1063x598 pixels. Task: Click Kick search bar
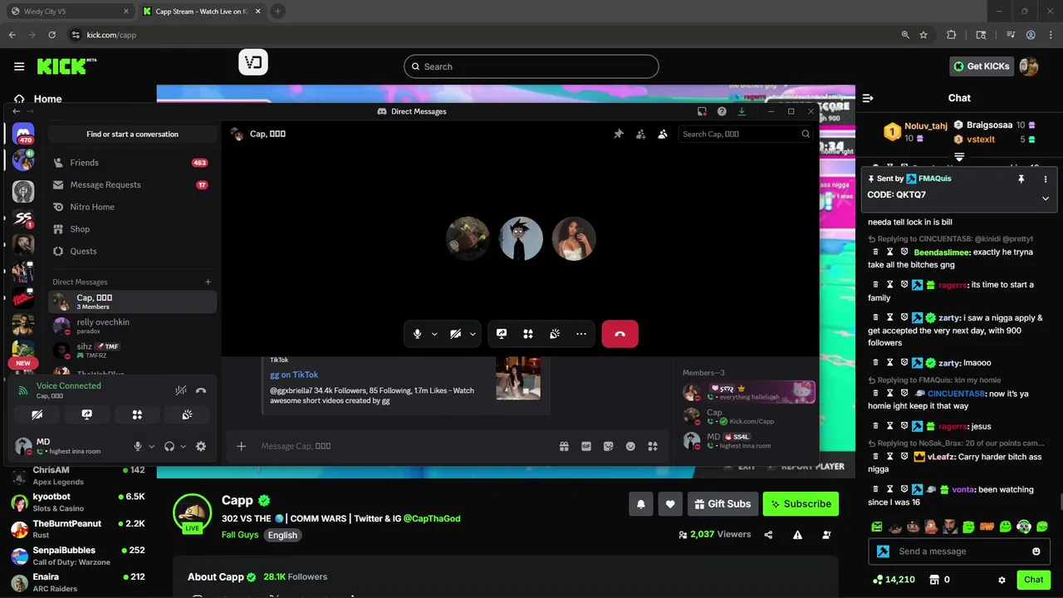coord(531,66)
